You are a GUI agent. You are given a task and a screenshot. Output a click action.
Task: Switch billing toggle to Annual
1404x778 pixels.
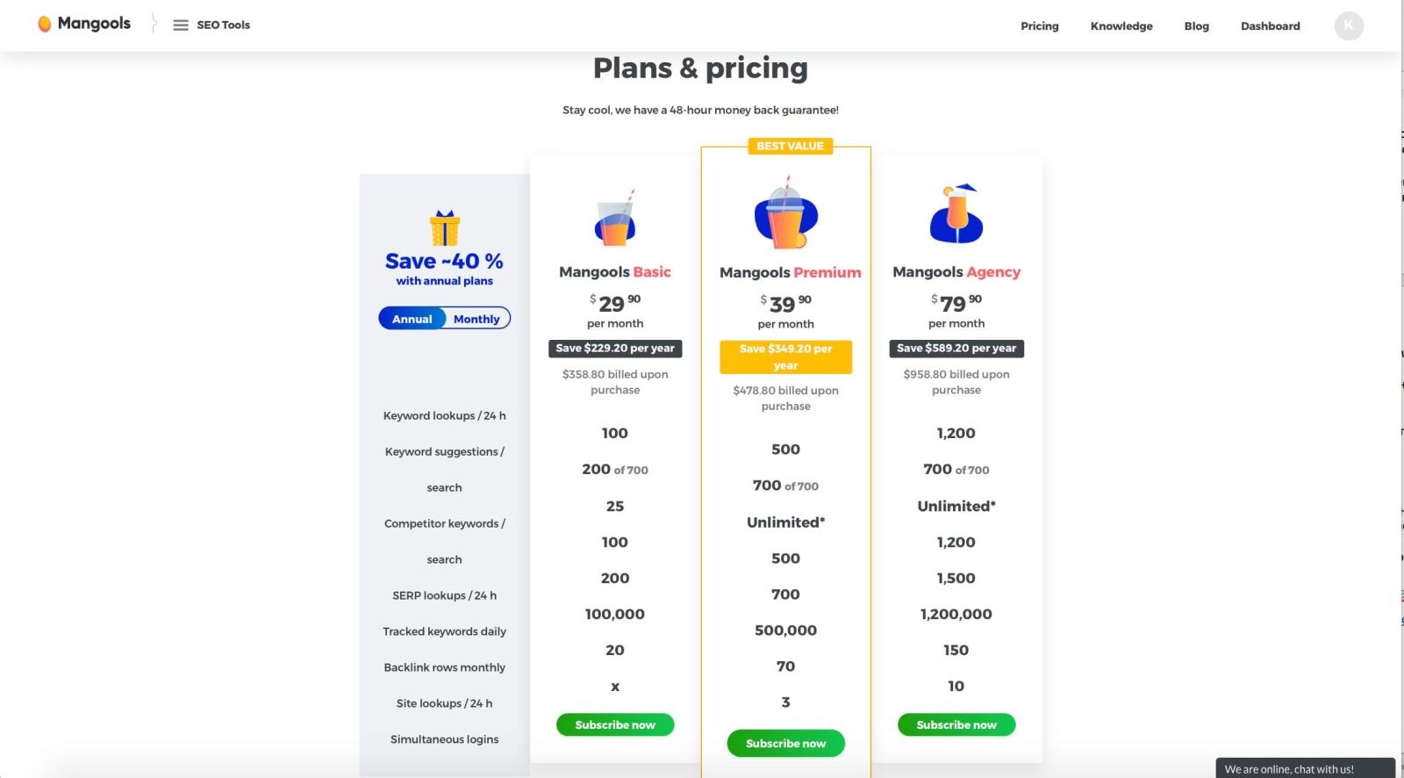pos(412,319)
